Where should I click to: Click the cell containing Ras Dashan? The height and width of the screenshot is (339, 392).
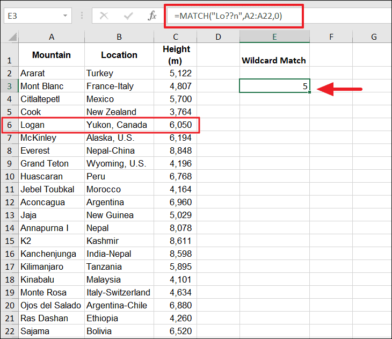click(52, 318)
